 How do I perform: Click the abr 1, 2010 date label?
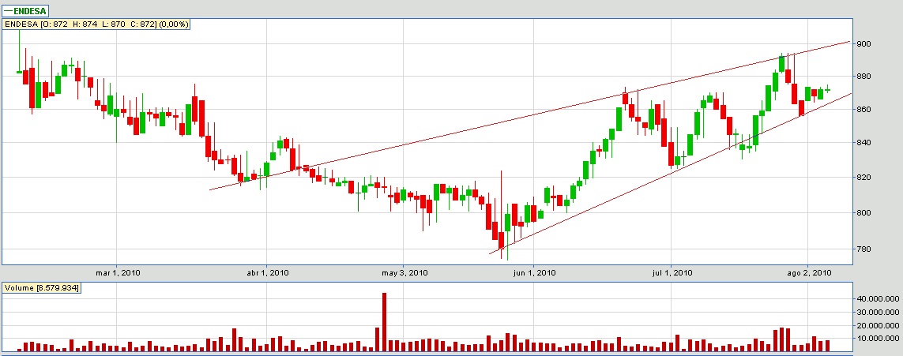268,272
